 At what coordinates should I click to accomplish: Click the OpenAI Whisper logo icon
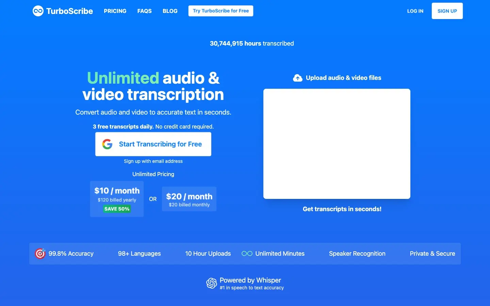pyautogui.click(x=211, y=283)
